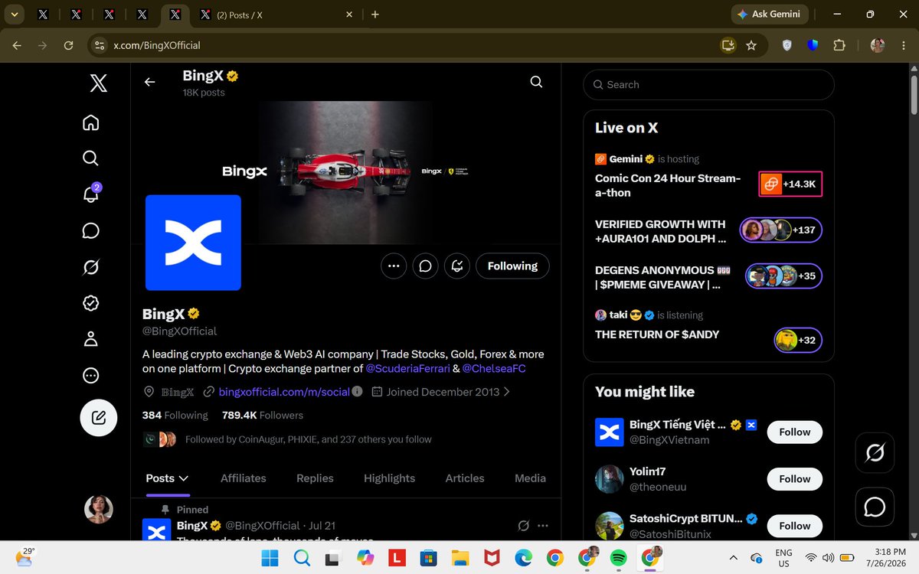
Task: Follow SatoshiCrypt BITUNIX account
Action: pyautogui.click(x=794, y=526)
